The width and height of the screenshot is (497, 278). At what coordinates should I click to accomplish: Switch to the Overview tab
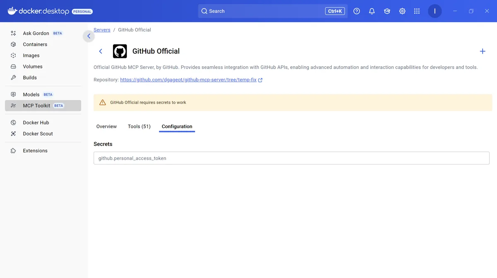tap(106, 126)
